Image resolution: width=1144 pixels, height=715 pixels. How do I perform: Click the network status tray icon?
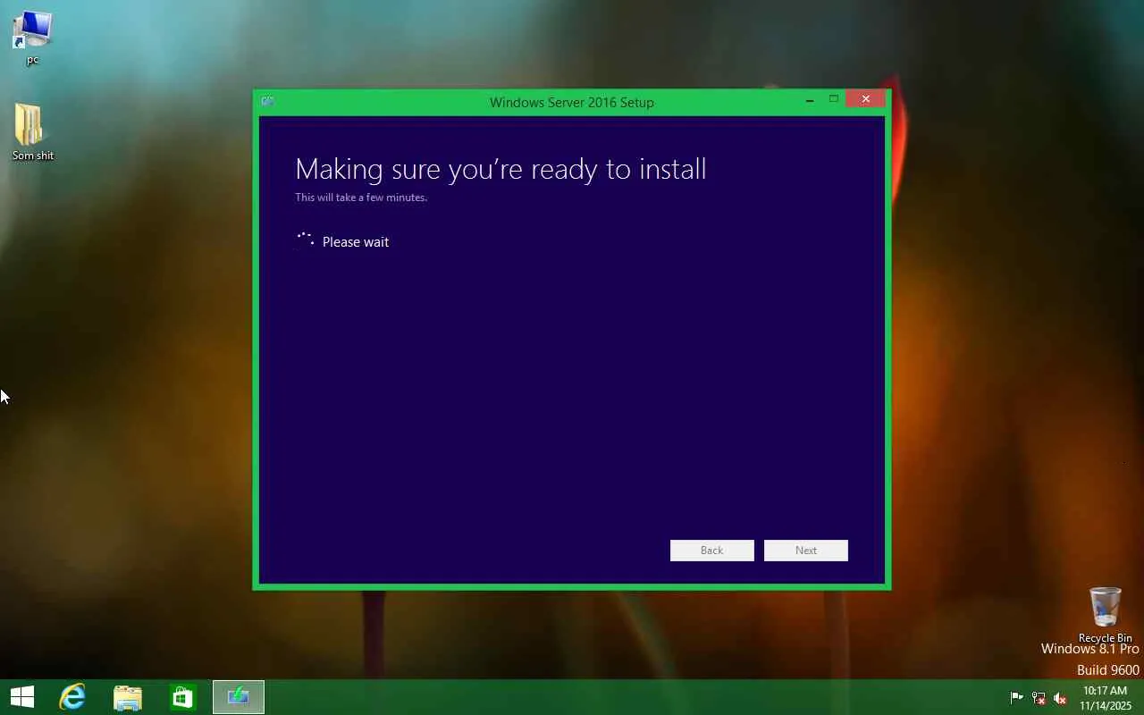click(1039, 698)
